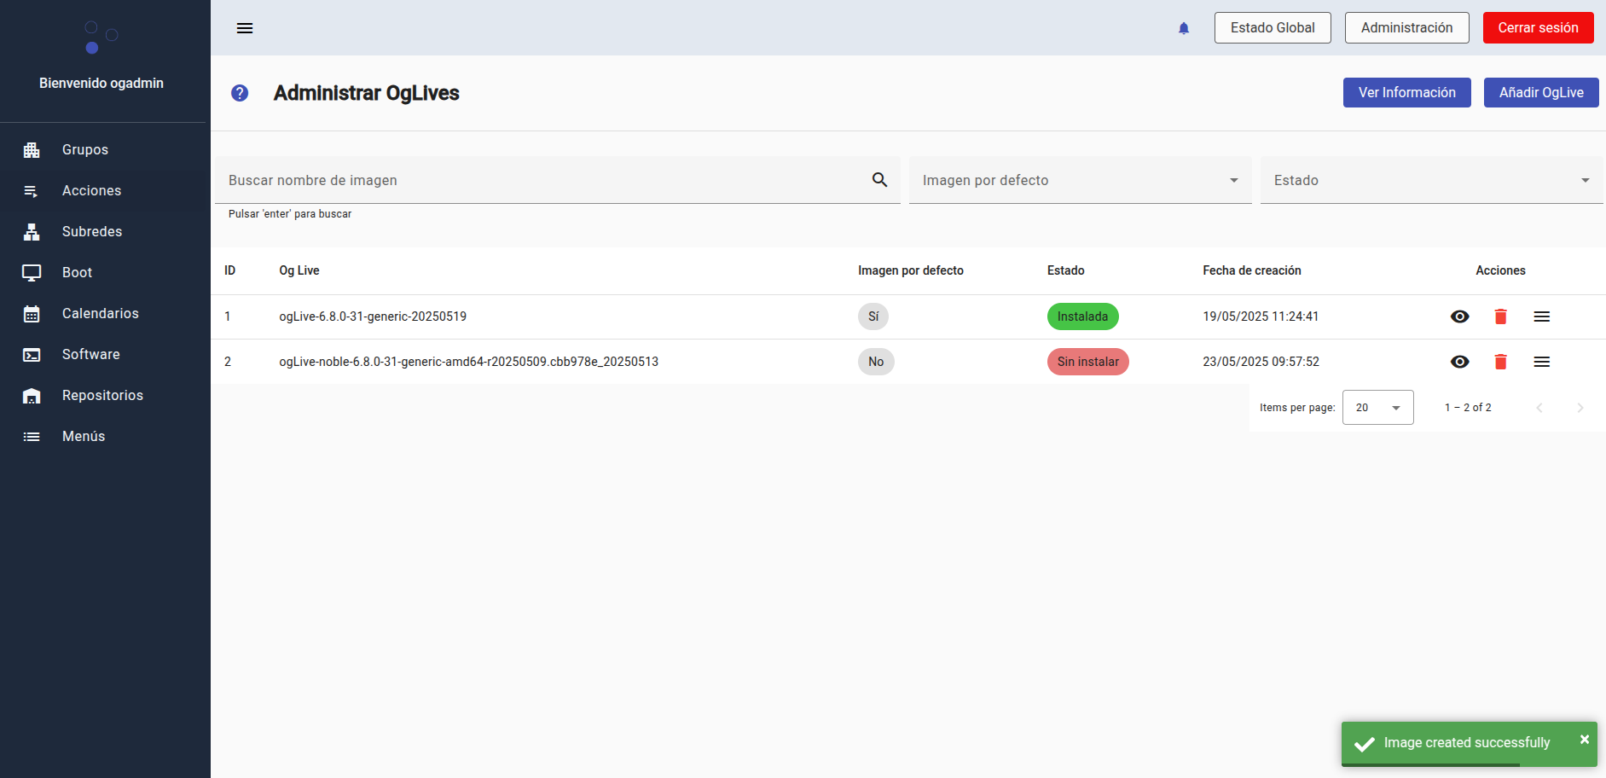1606x778 pixels.
Task: Open the actions menu for the row with ID 2
Action: [x=1541, y=362]
